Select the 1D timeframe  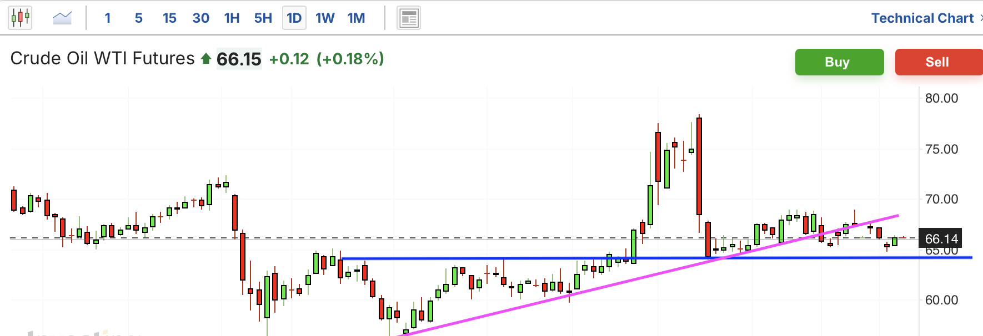pyautogui.click(x=294, y=18)
